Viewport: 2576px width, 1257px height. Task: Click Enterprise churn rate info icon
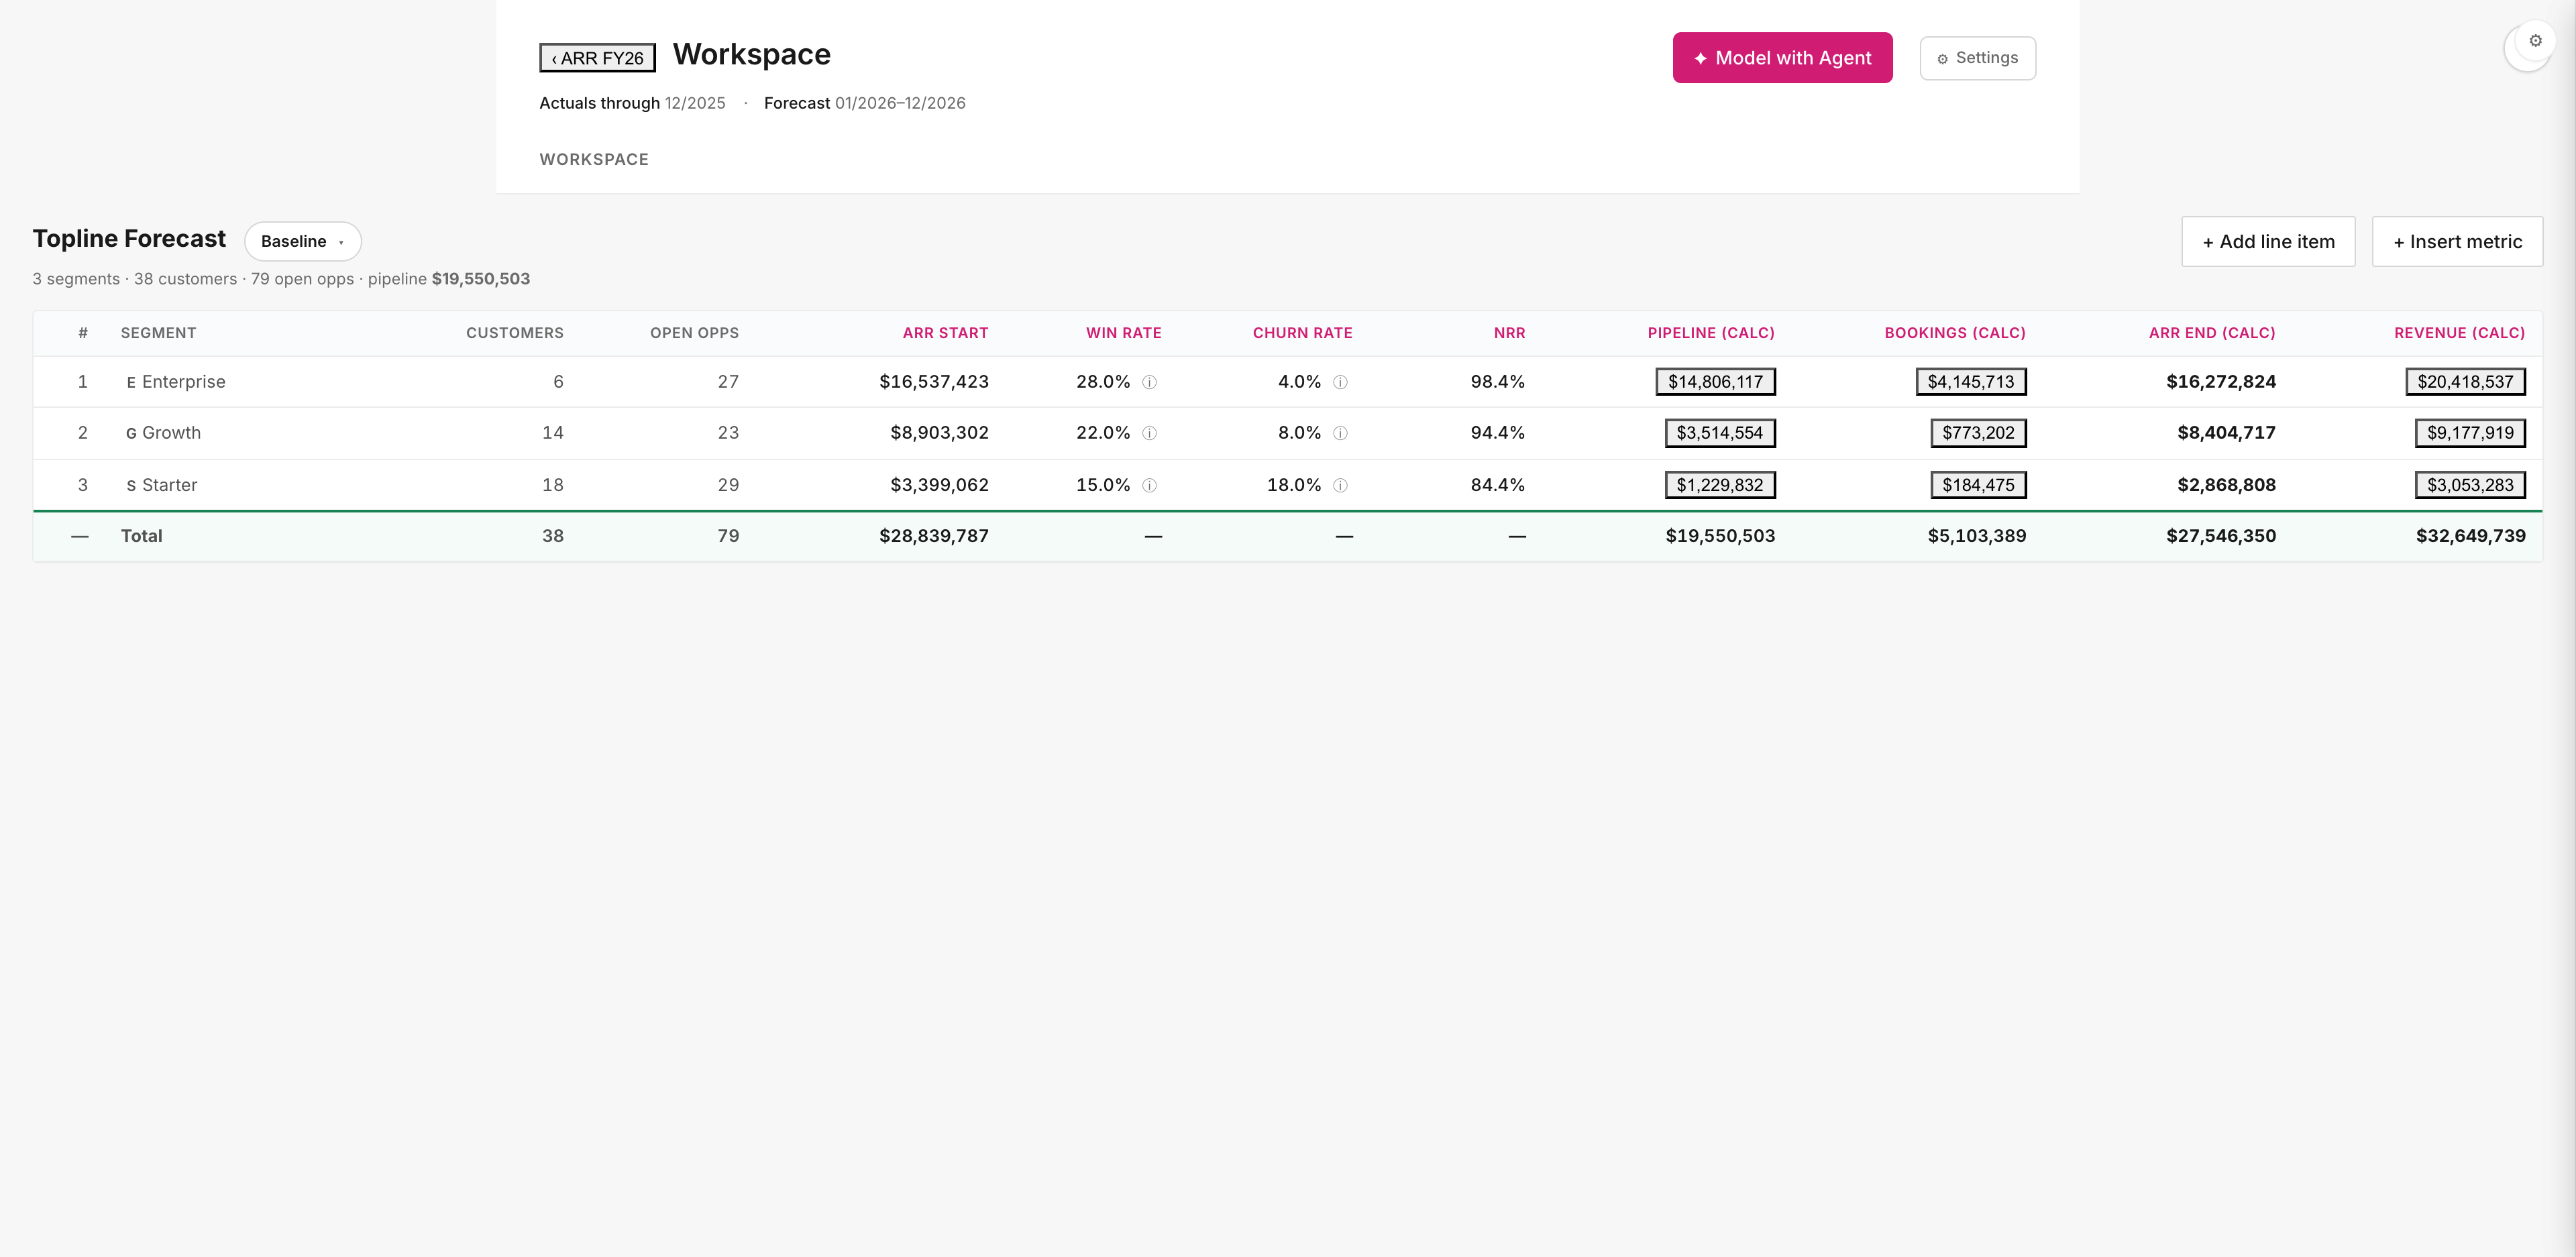pos(1341,382)
